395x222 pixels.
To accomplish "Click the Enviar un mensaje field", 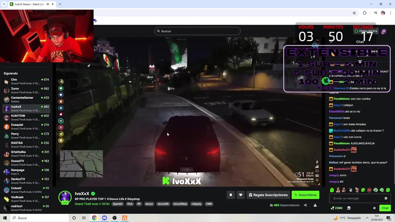I will (x=360, y=198).
